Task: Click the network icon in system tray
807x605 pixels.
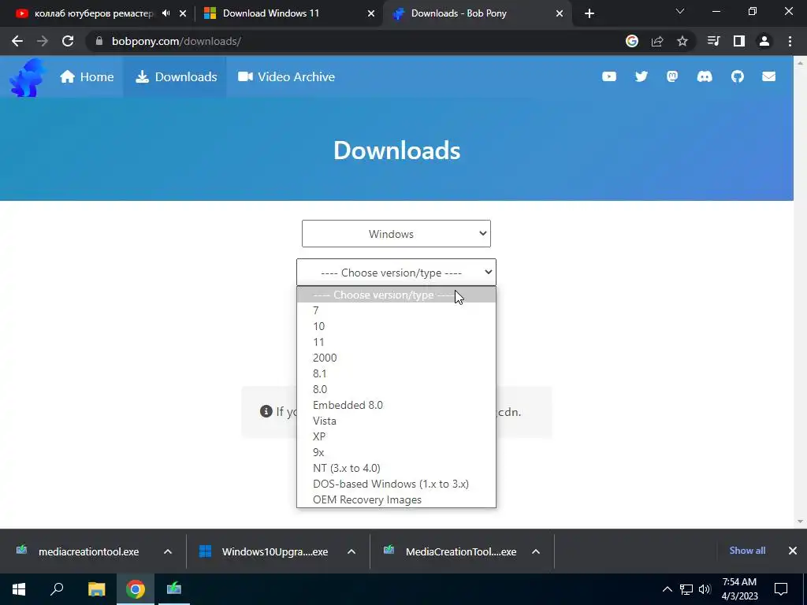Action: click(x=686, y=589)
